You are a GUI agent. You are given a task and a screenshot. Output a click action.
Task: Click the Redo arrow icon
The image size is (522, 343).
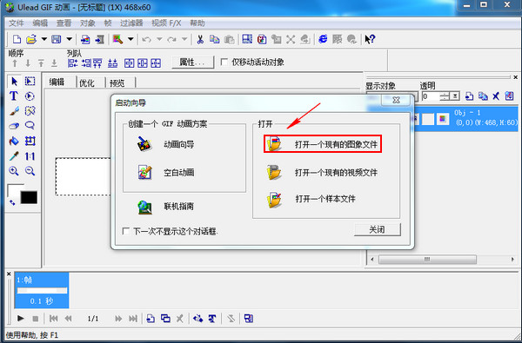tap(171, 39)
